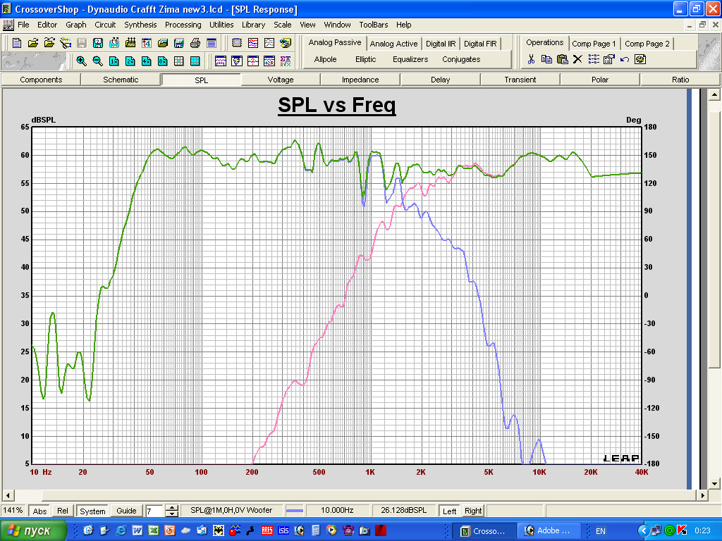Screen dimensions: 722x541
Task: Click the colored curves graph icon
Action: tap(253, 43)
